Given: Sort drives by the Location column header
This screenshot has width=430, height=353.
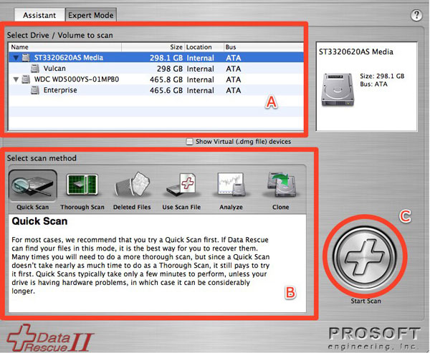Looking at the screenshot, I should 204,47.
